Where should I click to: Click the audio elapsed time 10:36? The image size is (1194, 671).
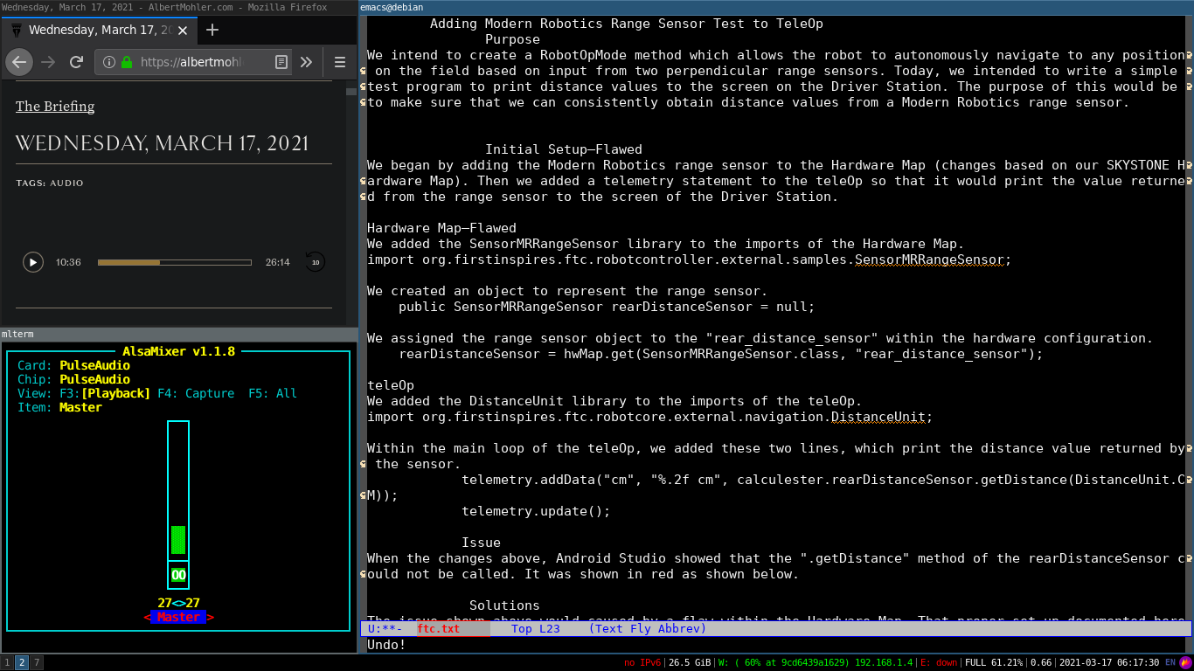pos(68,262)
